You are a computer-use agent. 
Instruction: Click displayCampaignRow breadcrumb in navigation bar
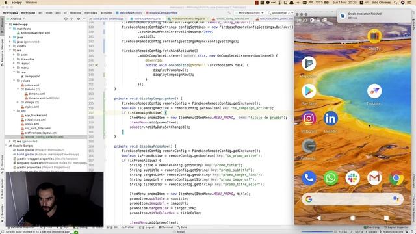click(162, 12)
